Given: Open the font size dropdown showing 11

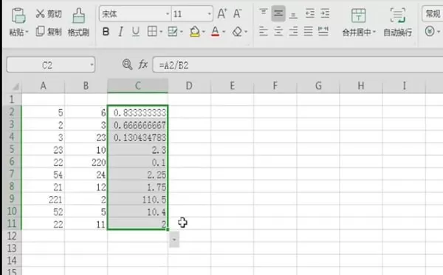Looking at the screenshot, I should 210,14.
